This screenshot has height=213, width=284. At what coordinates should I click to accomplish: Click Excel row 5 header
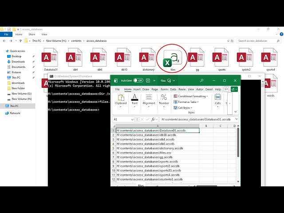point(114,148)
